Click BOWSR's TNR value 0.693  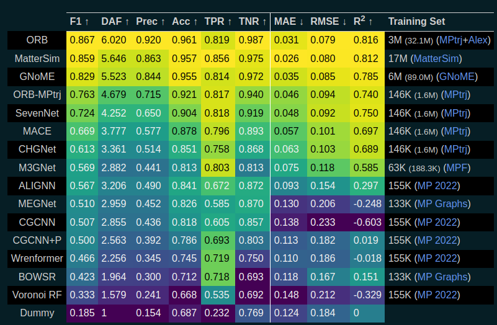pos(251,277)
